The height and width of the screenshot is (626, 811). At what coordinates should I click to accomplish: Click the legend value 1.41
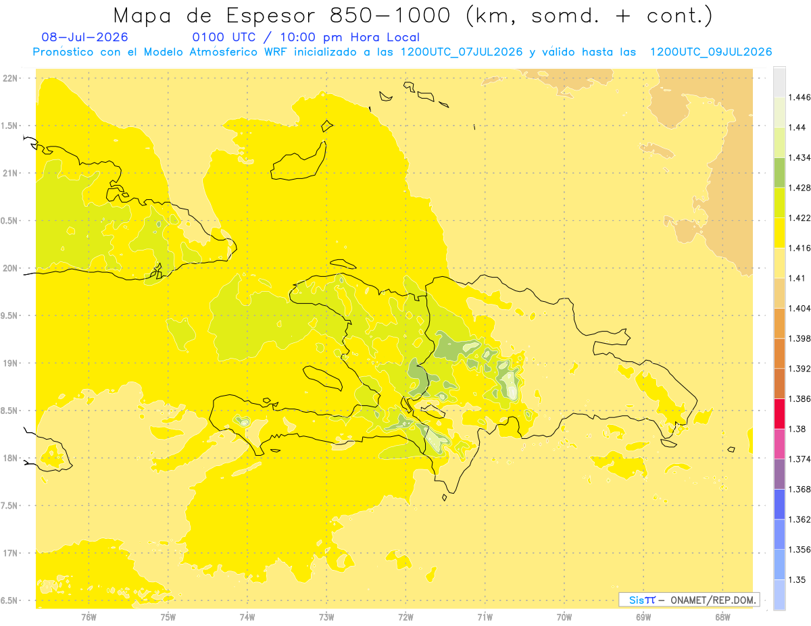796,278
